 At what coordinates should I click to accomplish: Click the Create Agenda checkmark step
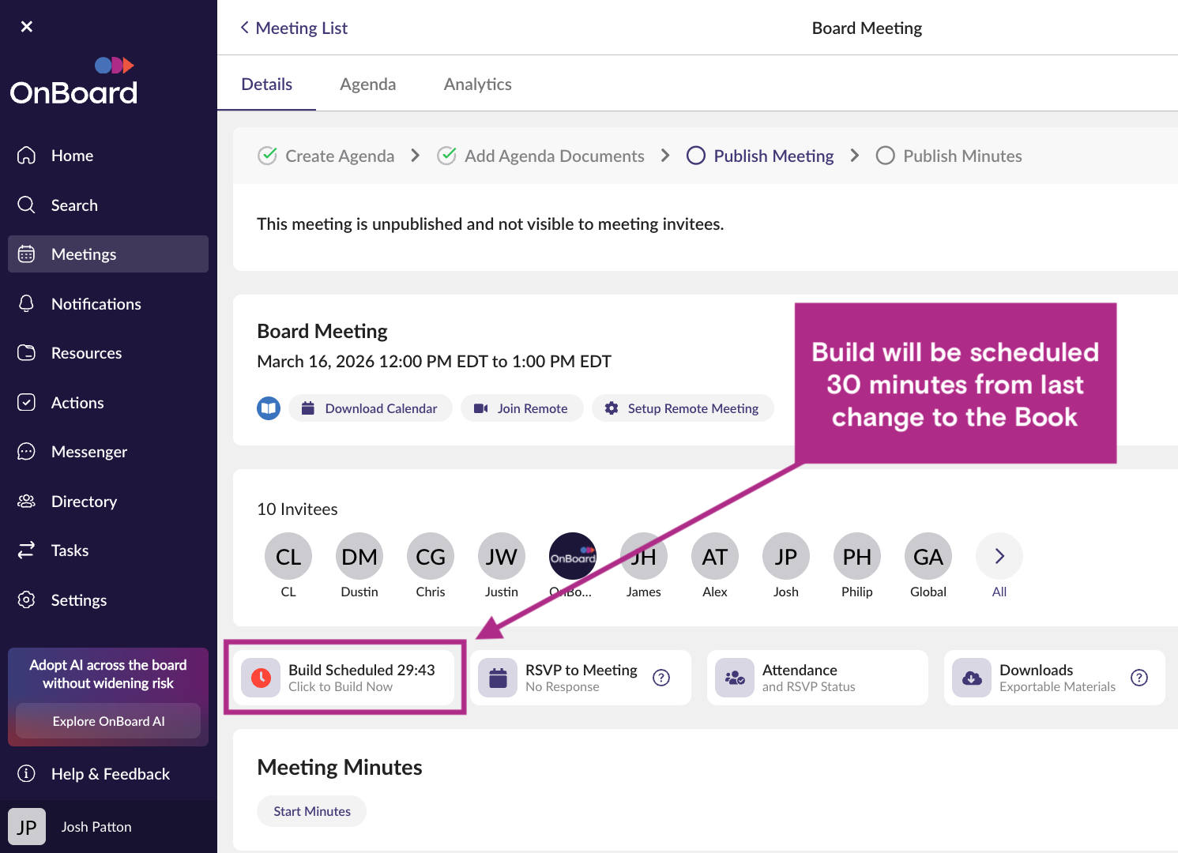point(268,156)
